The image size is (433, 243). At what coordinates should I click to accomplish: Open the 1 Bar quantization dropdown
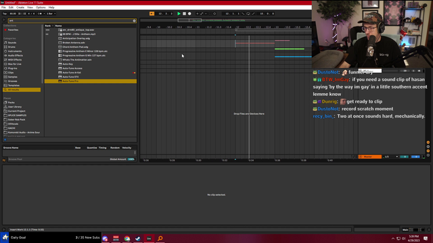(x=51, y=13)
